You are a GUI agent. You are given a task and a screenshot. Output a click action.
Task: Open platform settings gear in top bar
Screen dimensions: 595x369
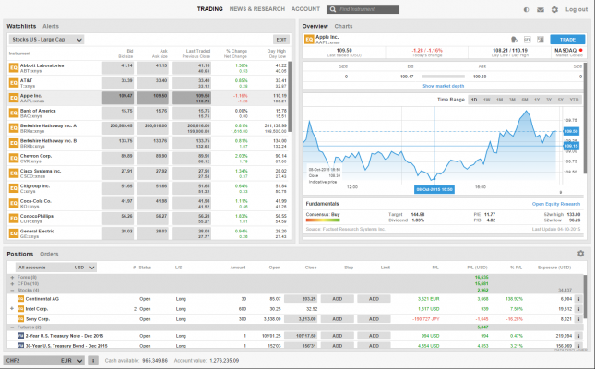tap(554, 9)
